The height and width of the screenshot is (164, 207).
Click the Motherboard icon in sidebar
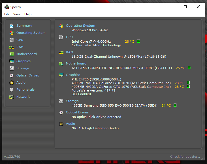12,54
